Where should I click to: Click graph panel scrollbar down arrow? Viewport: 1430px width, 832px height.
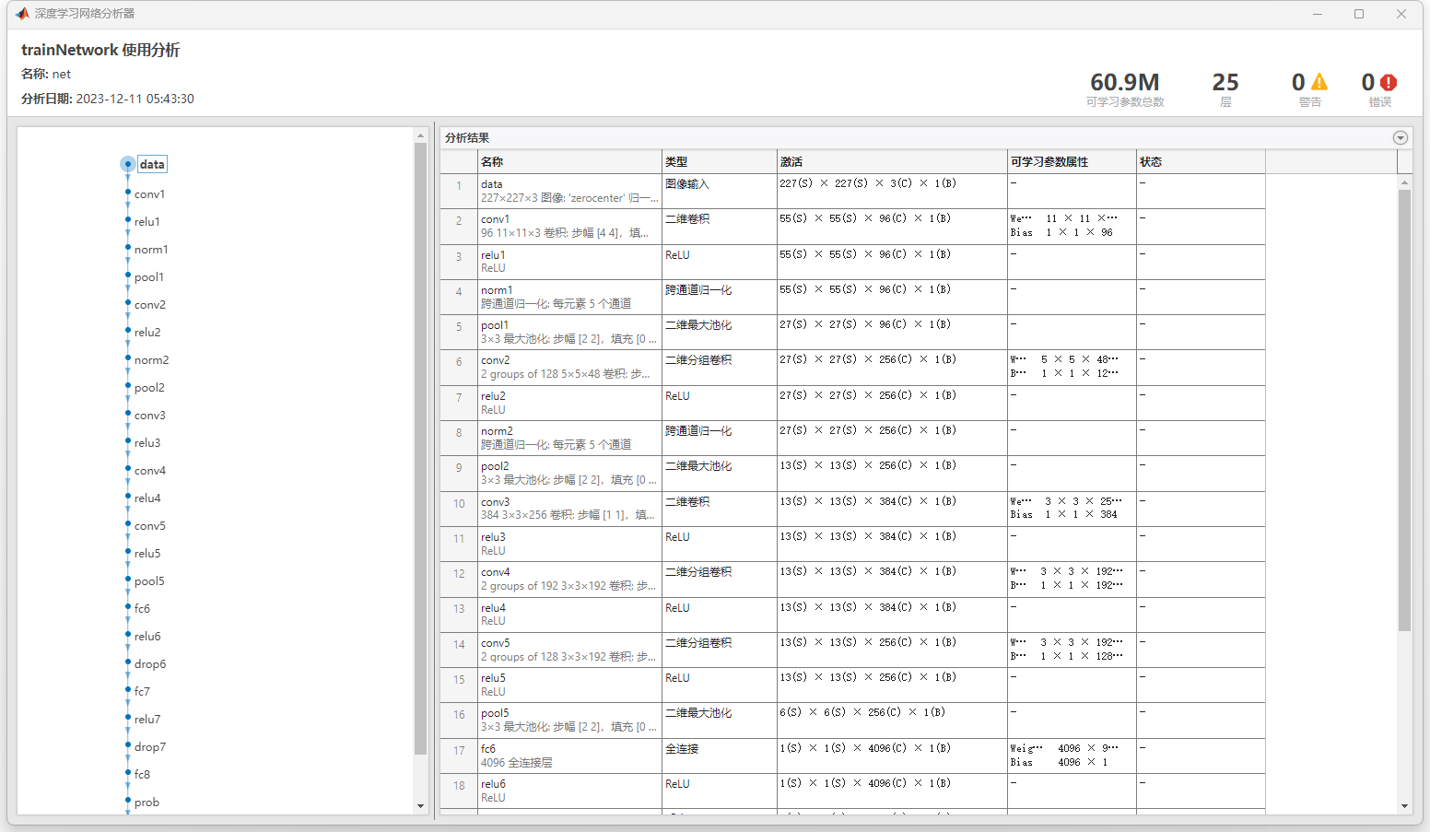pos(420,806)
